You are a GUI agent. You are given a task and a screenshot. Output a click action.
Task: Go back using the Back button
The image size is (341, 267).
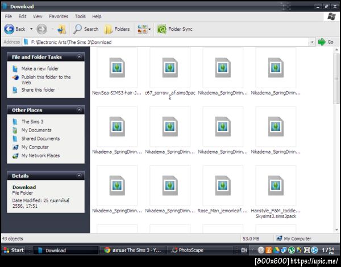15,29
